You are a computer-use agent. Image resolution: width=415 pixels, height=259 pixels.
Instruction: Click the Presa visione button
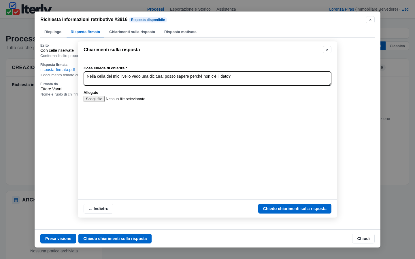(x=58, y=239)
